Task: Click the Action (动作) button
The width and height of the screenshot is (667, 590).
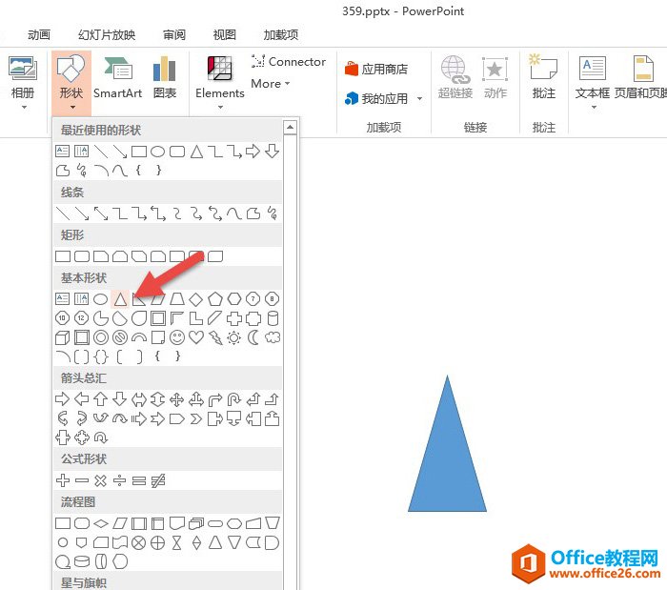Action: tap(495, 77)
